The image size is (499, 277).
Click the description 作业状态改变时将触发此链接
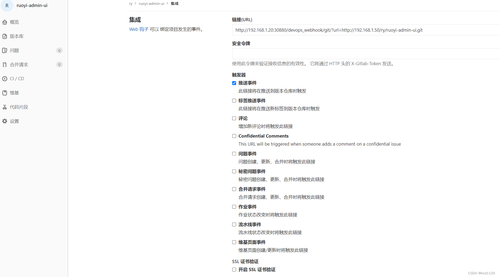click(268, 215)
